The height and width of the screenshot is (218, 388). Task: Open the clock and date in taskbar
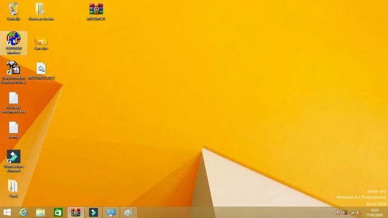click(375, 213)
